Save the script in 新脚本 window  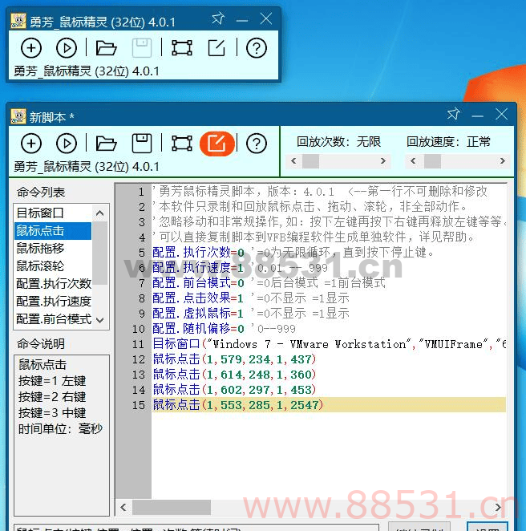(141, 144)
